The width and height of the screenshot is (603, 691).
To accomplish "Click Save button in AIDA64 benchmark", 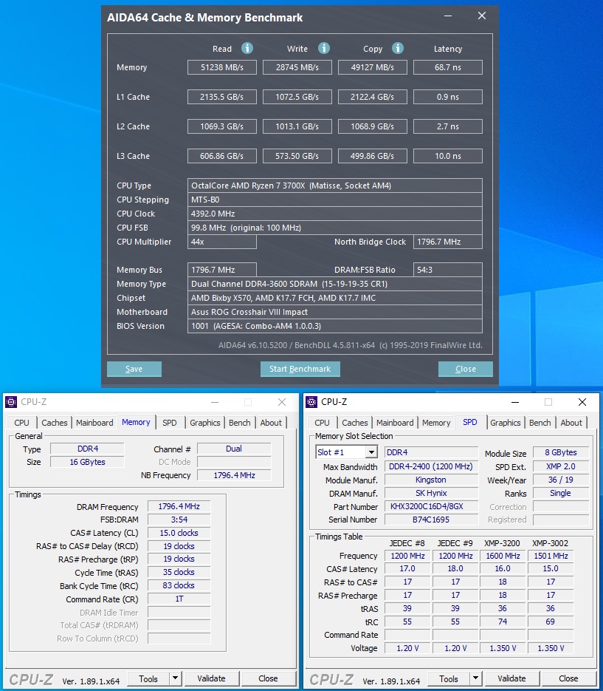I will [134, 369].
